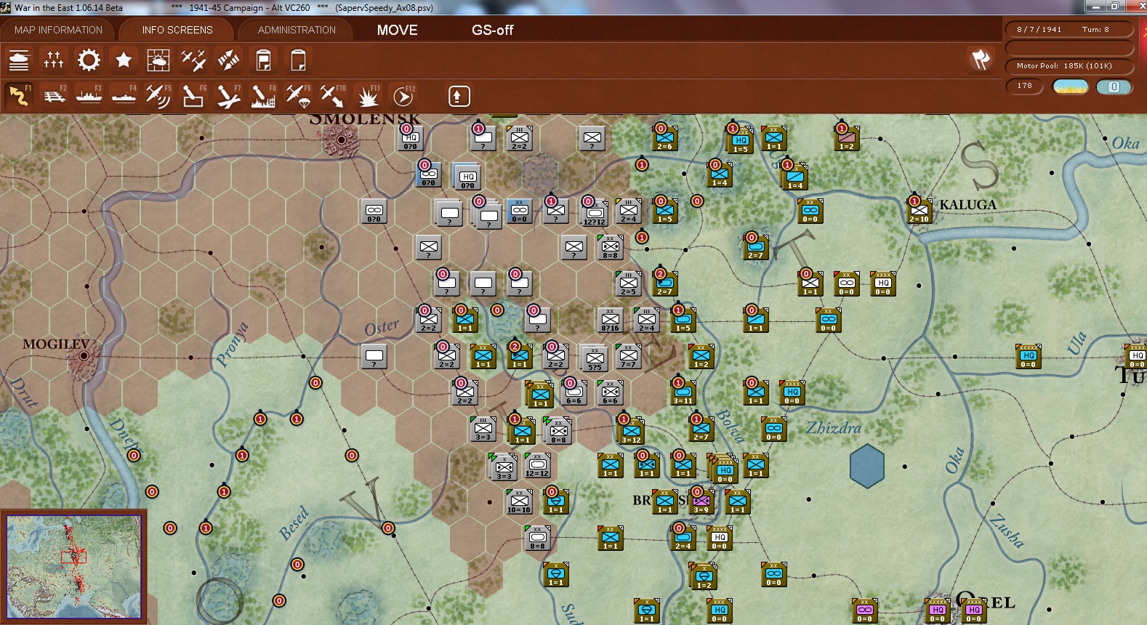Select the Soviet unit marked 3=12
Screen dimensions: 1147x625
tap(631, 431)
